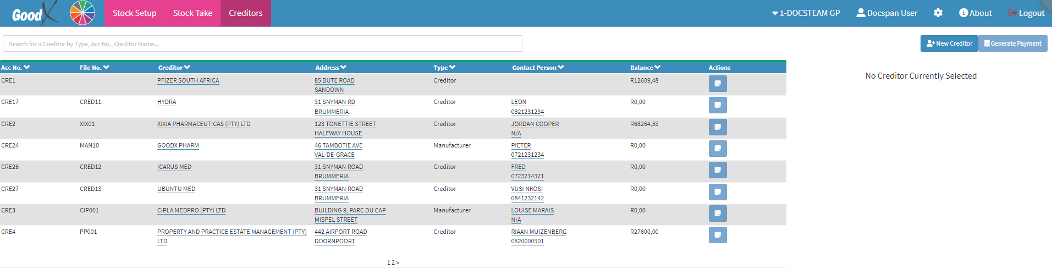Open action icon for PROPERTY AND PRACTICE row

[x=718, y=235]
